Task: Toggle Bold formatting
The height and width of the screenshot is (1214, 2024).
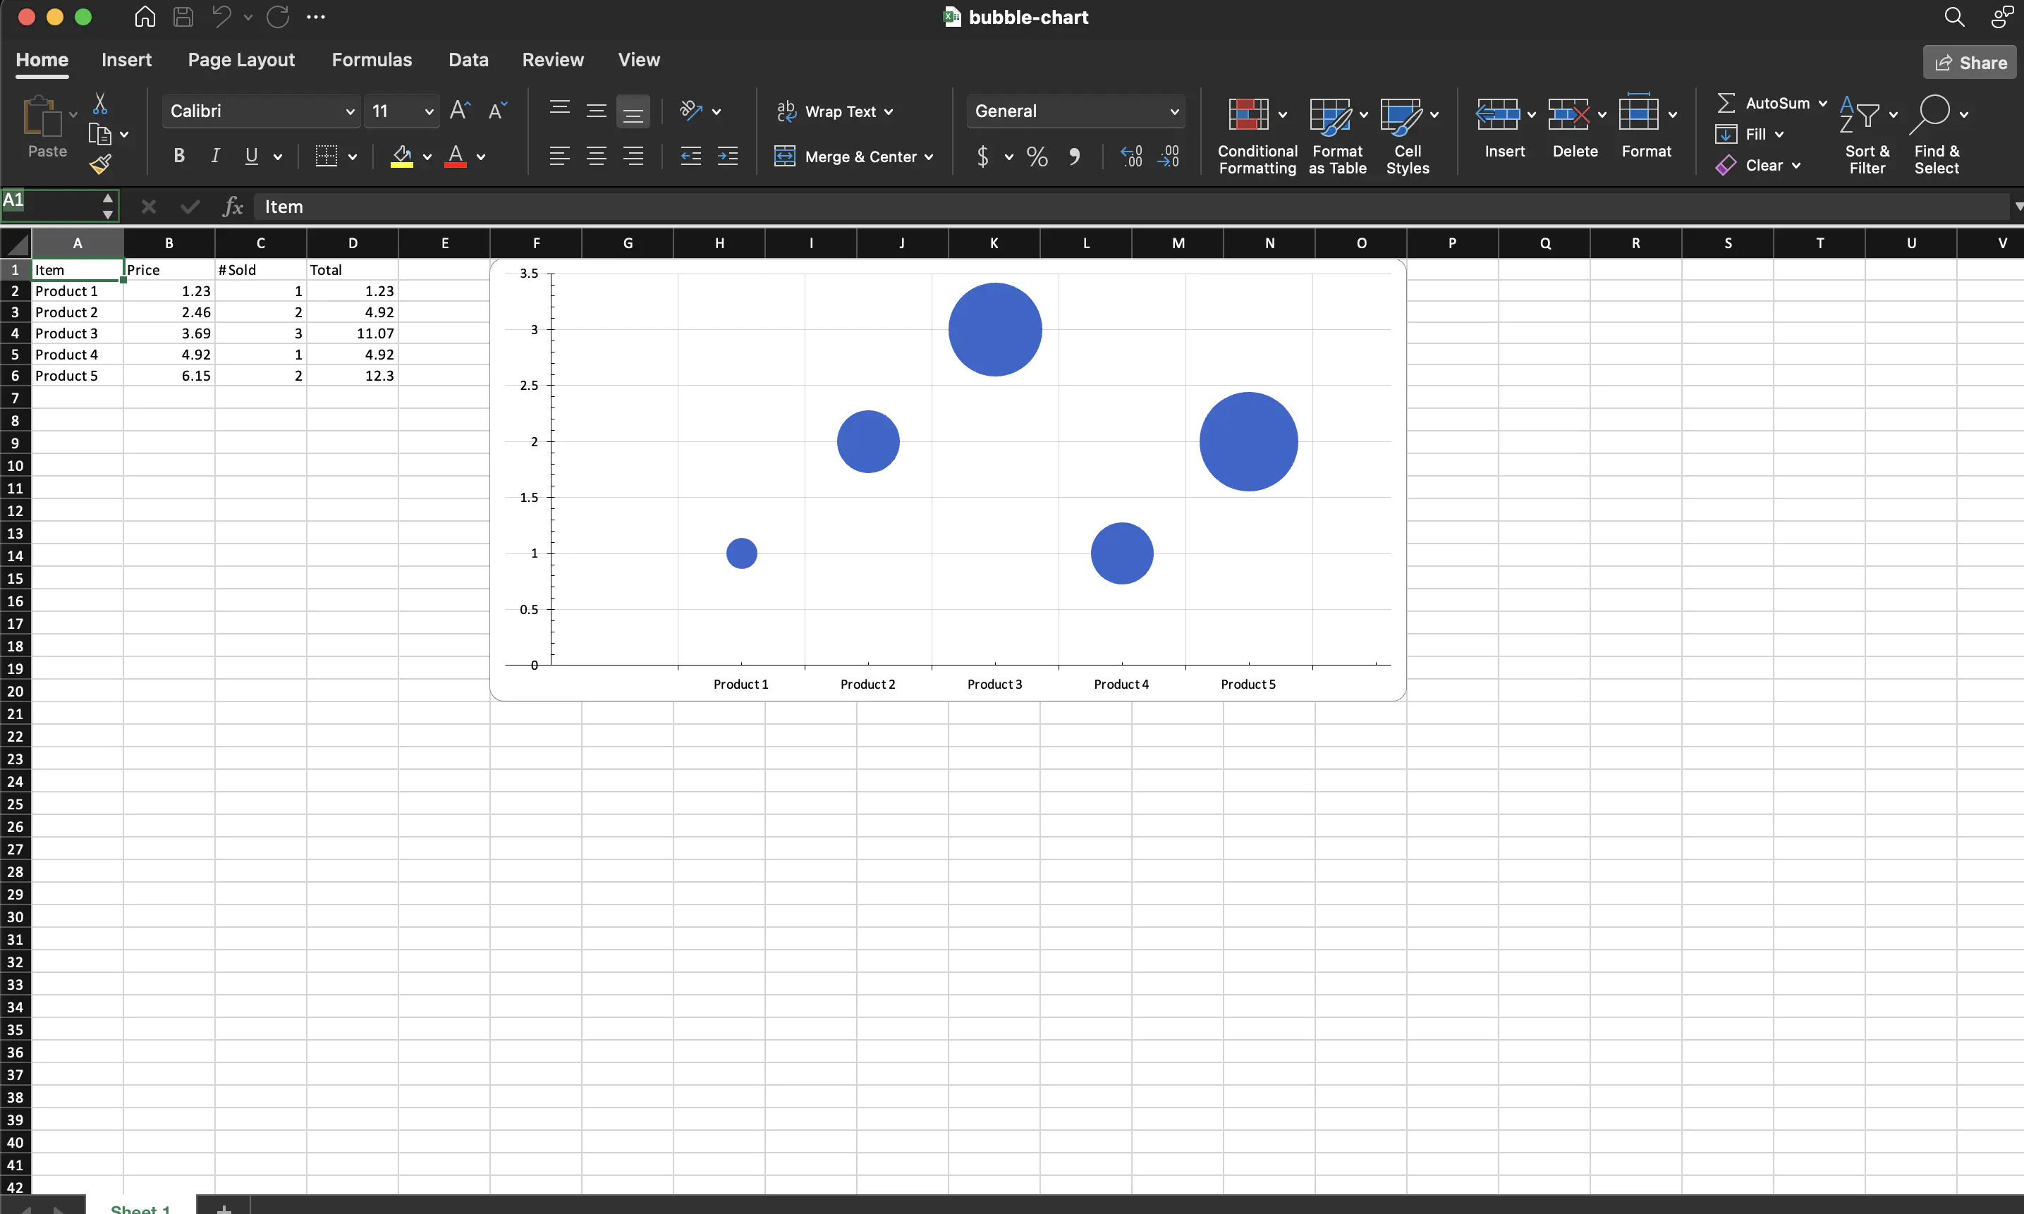Action: pos(179,157)
